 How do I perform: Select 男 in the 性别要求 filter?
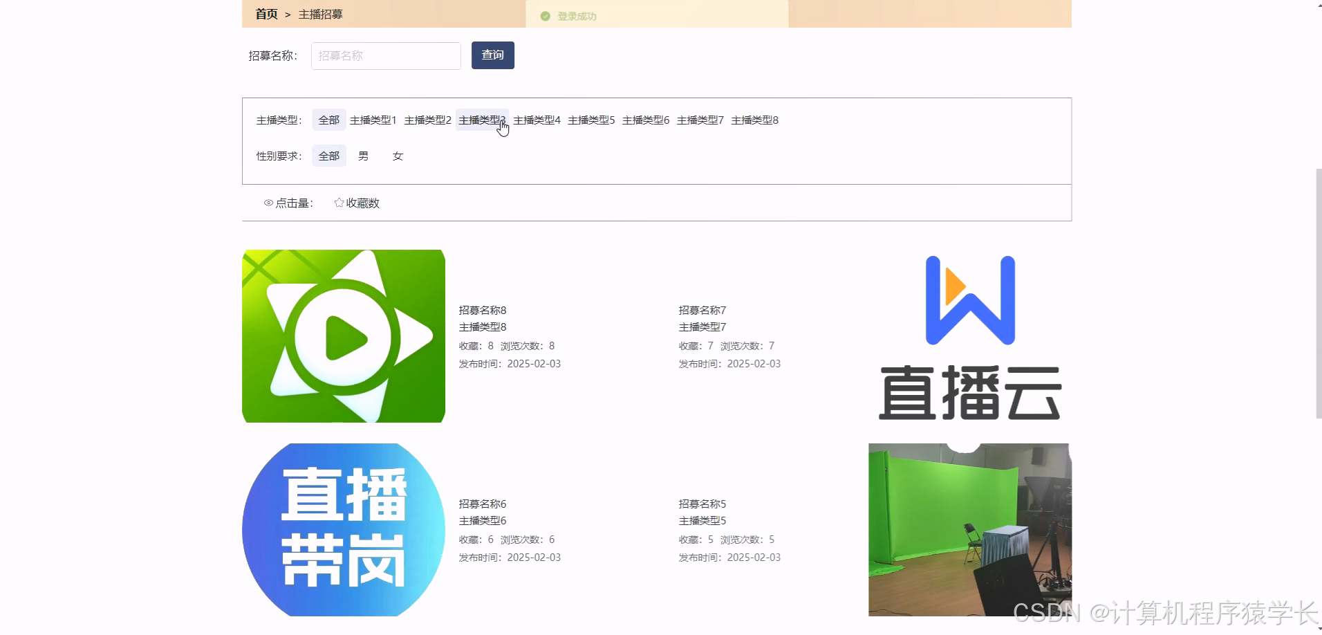click(x=363, y=156)
